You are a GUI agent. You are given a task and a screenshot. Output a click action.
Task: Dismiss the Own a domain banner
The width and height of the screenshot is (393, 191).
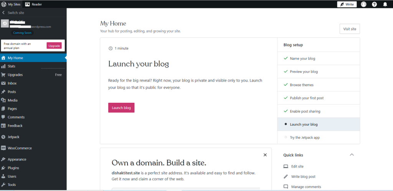coord(265,155)
